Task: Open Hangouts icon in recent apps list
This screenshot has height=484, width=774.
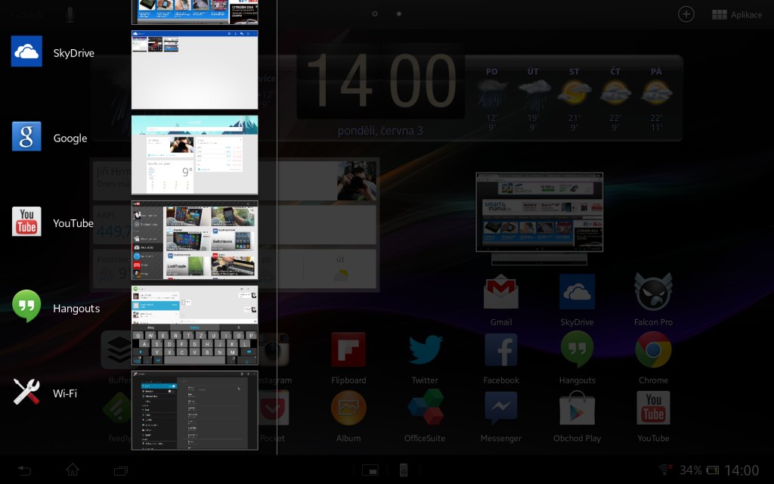Action: click(26, 306)
